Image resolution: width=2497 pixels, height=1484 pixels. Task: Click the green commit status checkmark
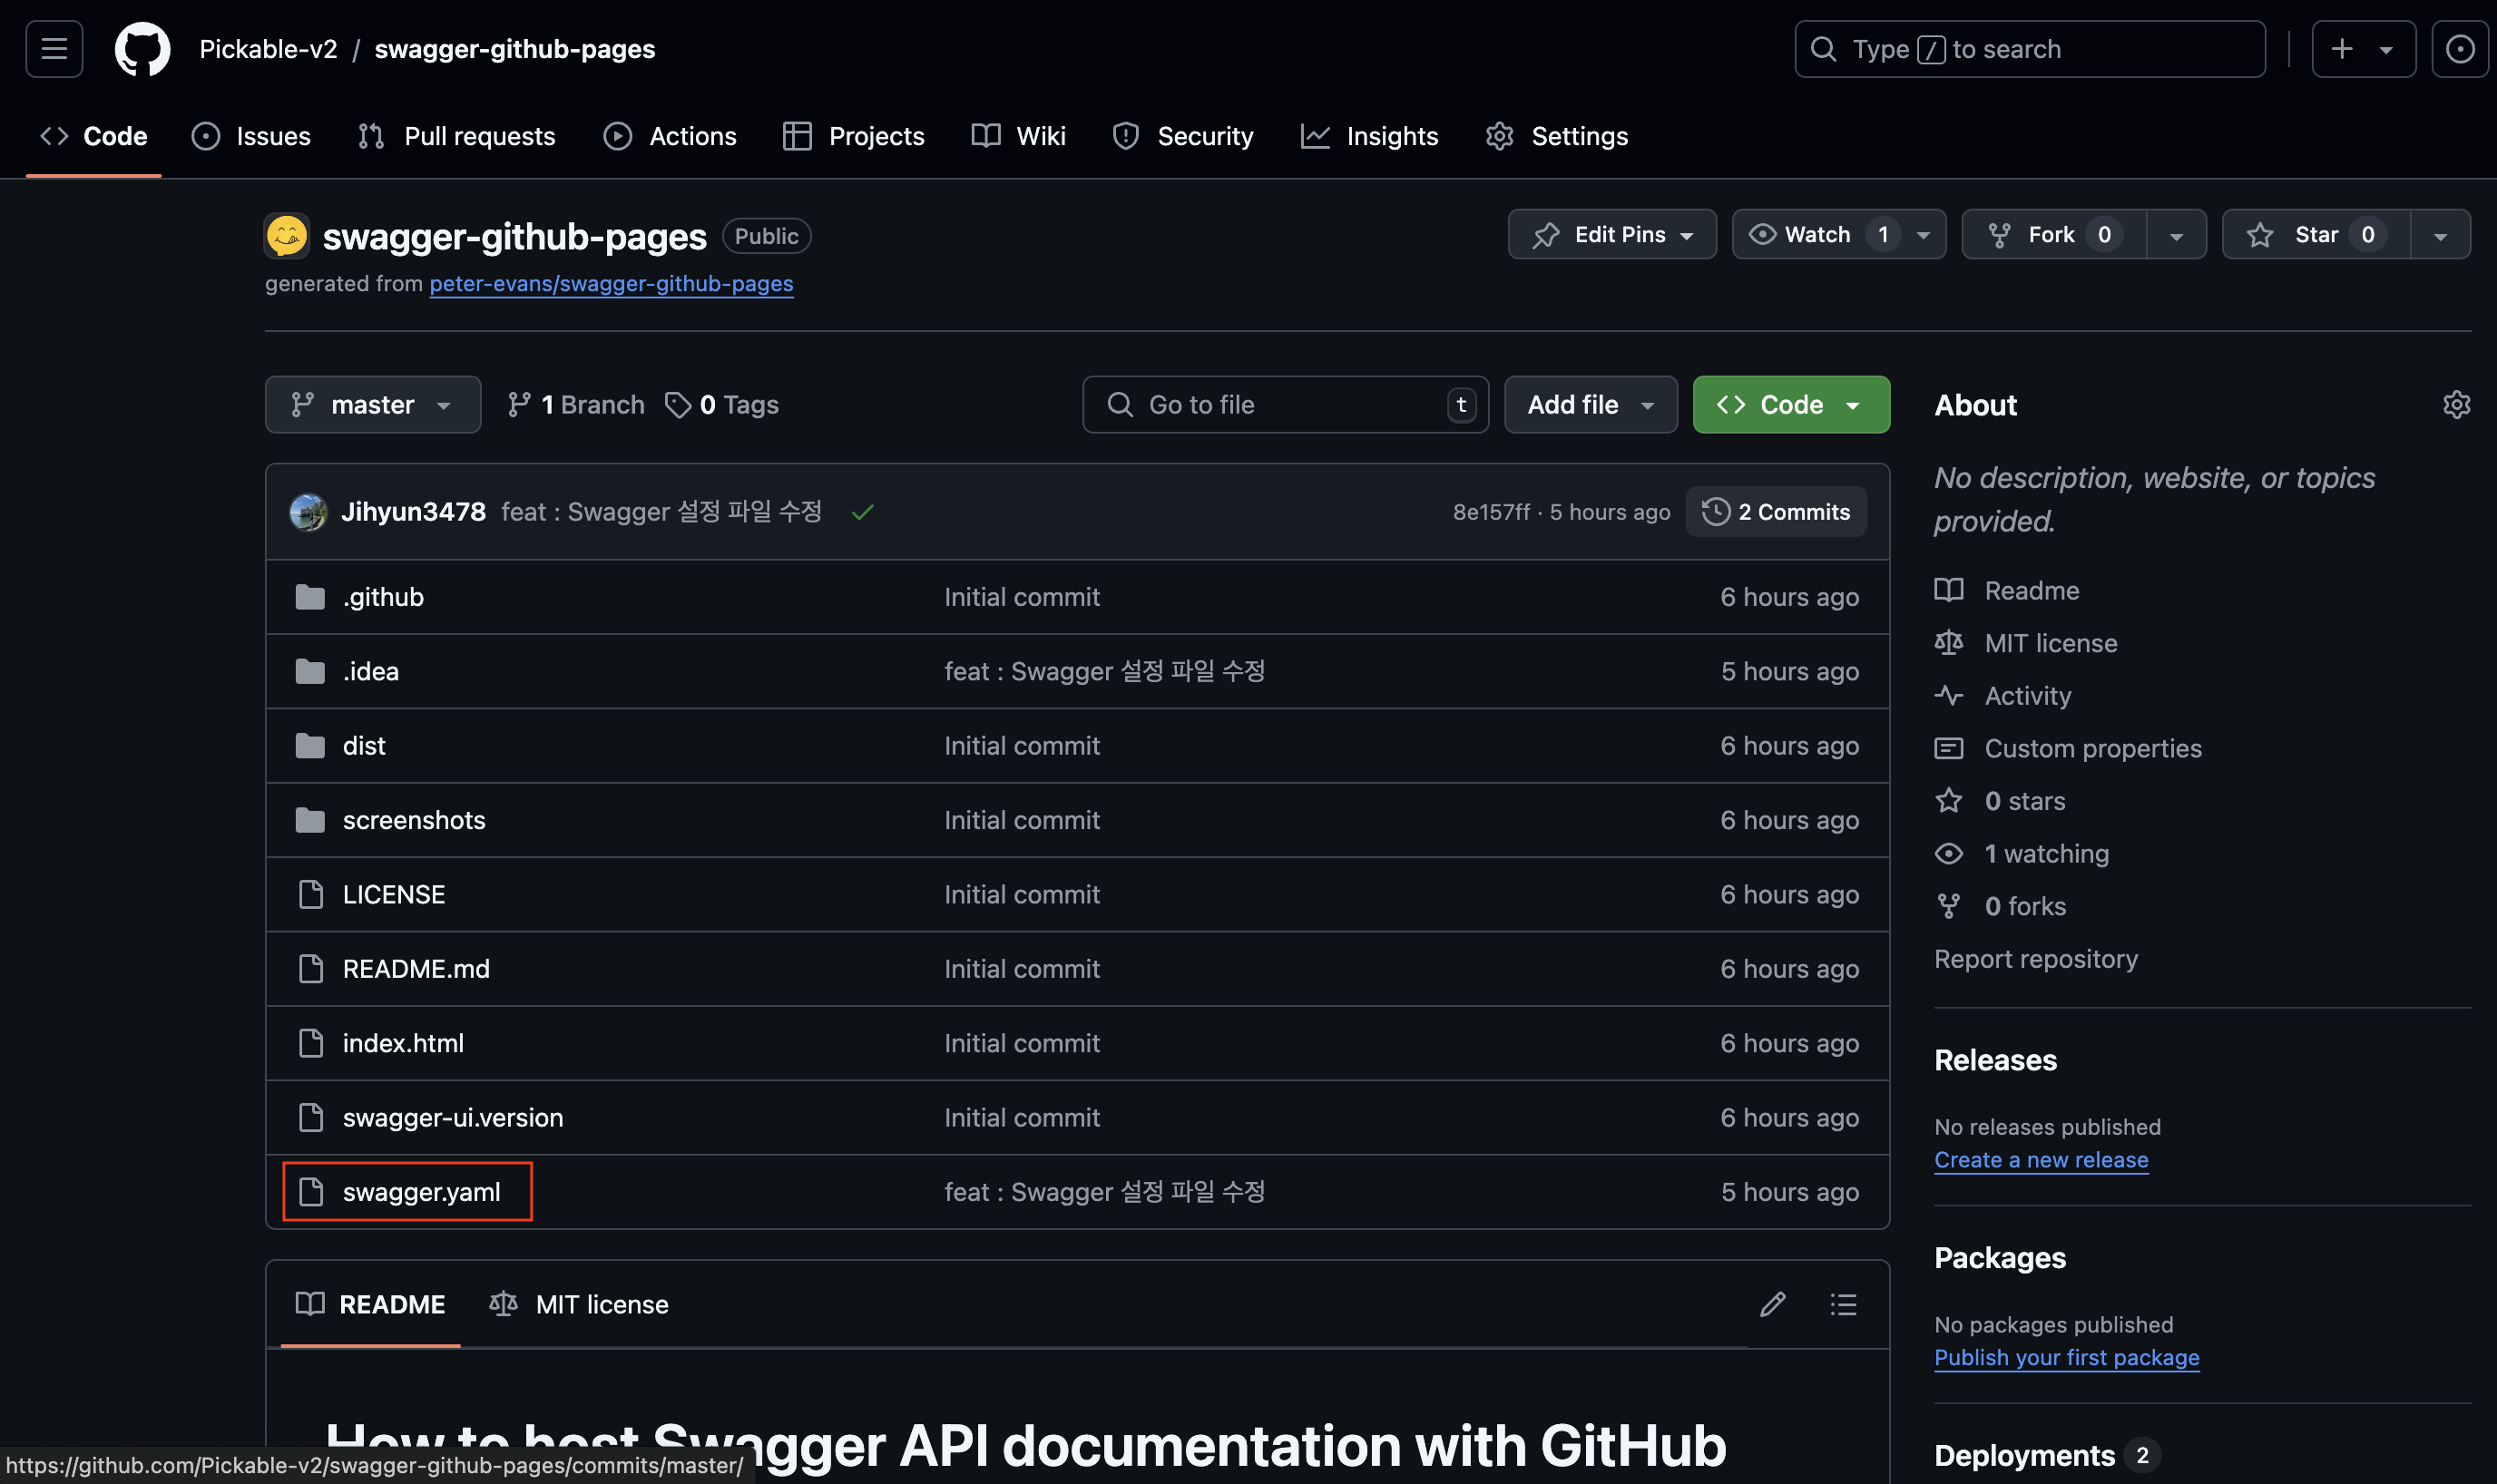pyautogui.click(x=862, y=512)
